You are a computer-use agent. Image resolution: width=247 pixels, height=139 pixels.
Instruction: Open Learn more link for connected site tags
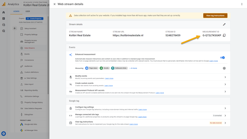[142, 117]
